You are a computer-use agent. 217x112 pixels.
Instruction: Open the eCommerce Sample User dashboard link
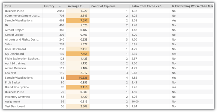point(22,16)
